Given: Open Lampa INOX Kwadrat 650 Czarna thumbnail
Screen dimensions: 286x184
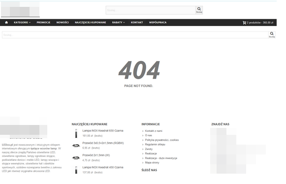Looking at the screenshot, I should click(x=76, y=133).
